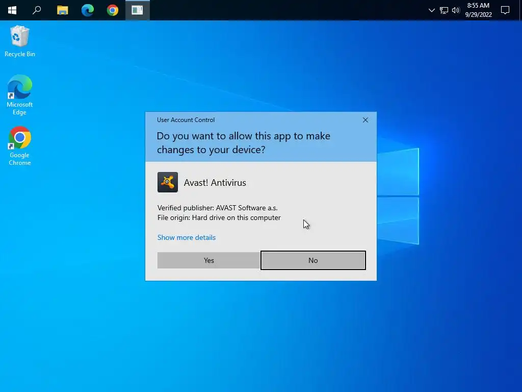Open the notification Action Center
This screenshot has width=522, height=392.
[x=505, y=10]
